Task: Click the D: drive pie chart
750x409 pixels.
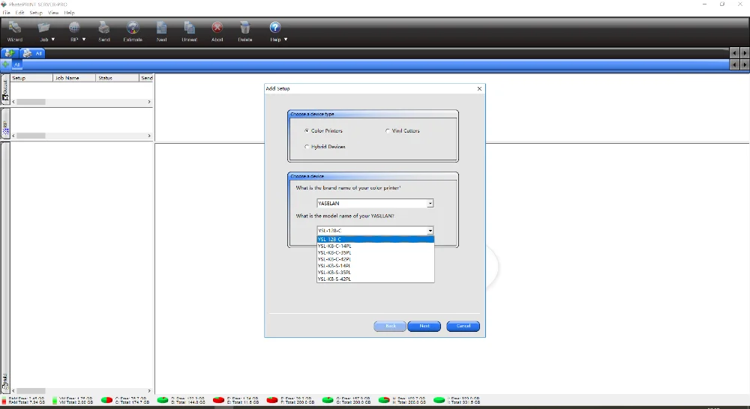Action: 163,400
